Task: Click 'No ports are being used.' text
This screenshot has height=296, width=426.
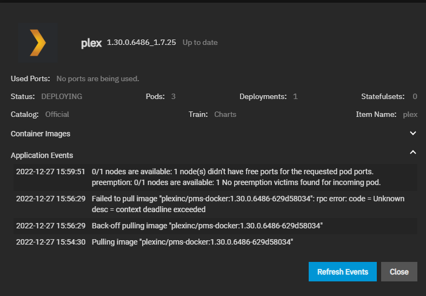Action: pyautogui.click(x=98, y=78)
